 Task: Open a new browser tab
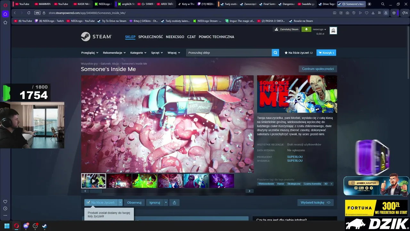tap(369, 4)
